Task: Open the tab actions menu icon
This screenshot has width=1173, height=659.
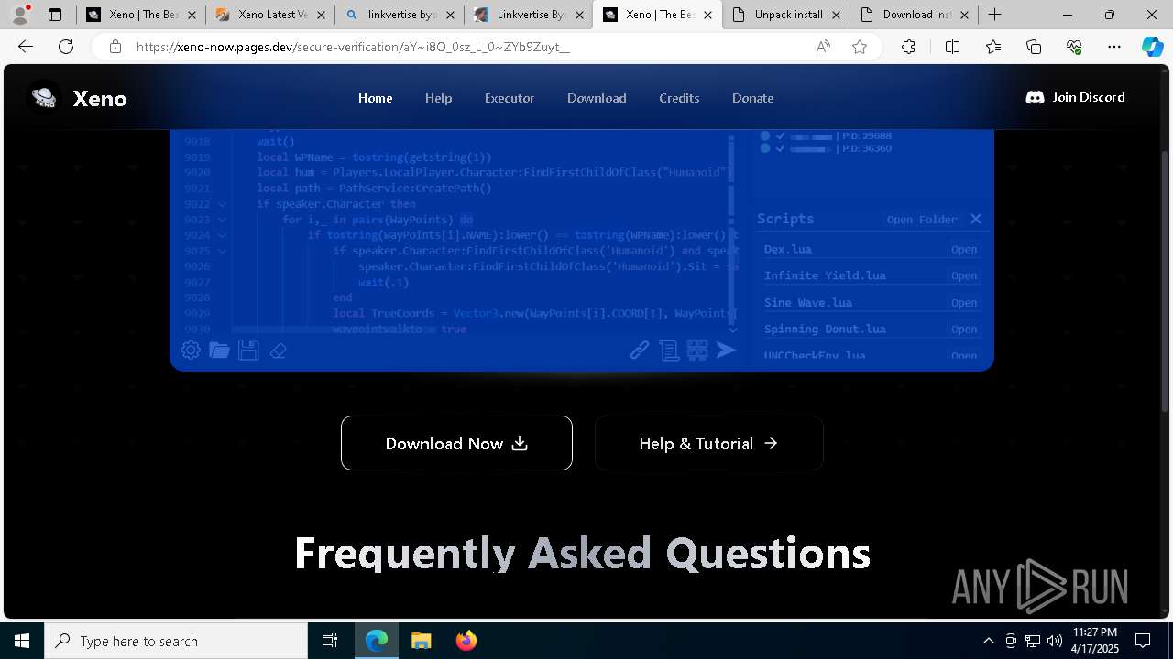Action: tap(55, 15)
